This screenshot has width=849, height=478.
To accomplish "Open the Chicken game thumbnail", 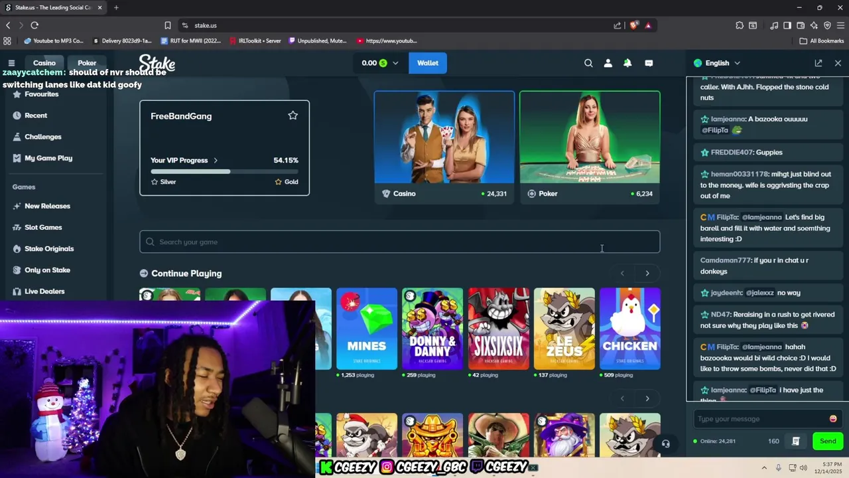I will (630, 329).
